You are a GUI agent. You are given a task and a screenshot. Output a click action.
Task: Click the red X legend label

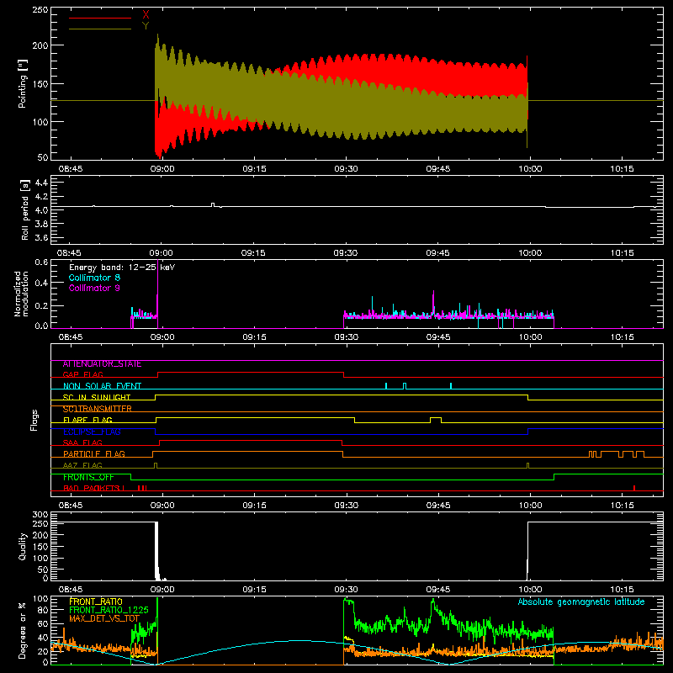point(146,15)
